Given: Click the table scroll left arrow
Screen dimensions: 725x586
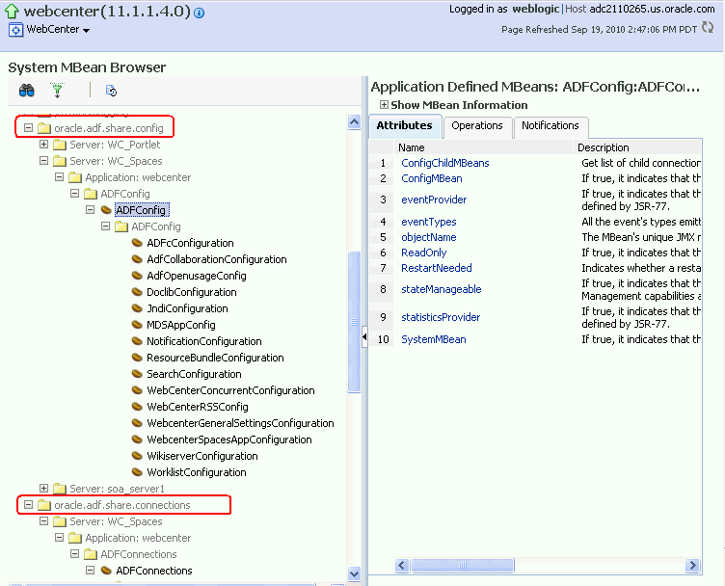Looking at the screenshot, I should coord(402,565).
